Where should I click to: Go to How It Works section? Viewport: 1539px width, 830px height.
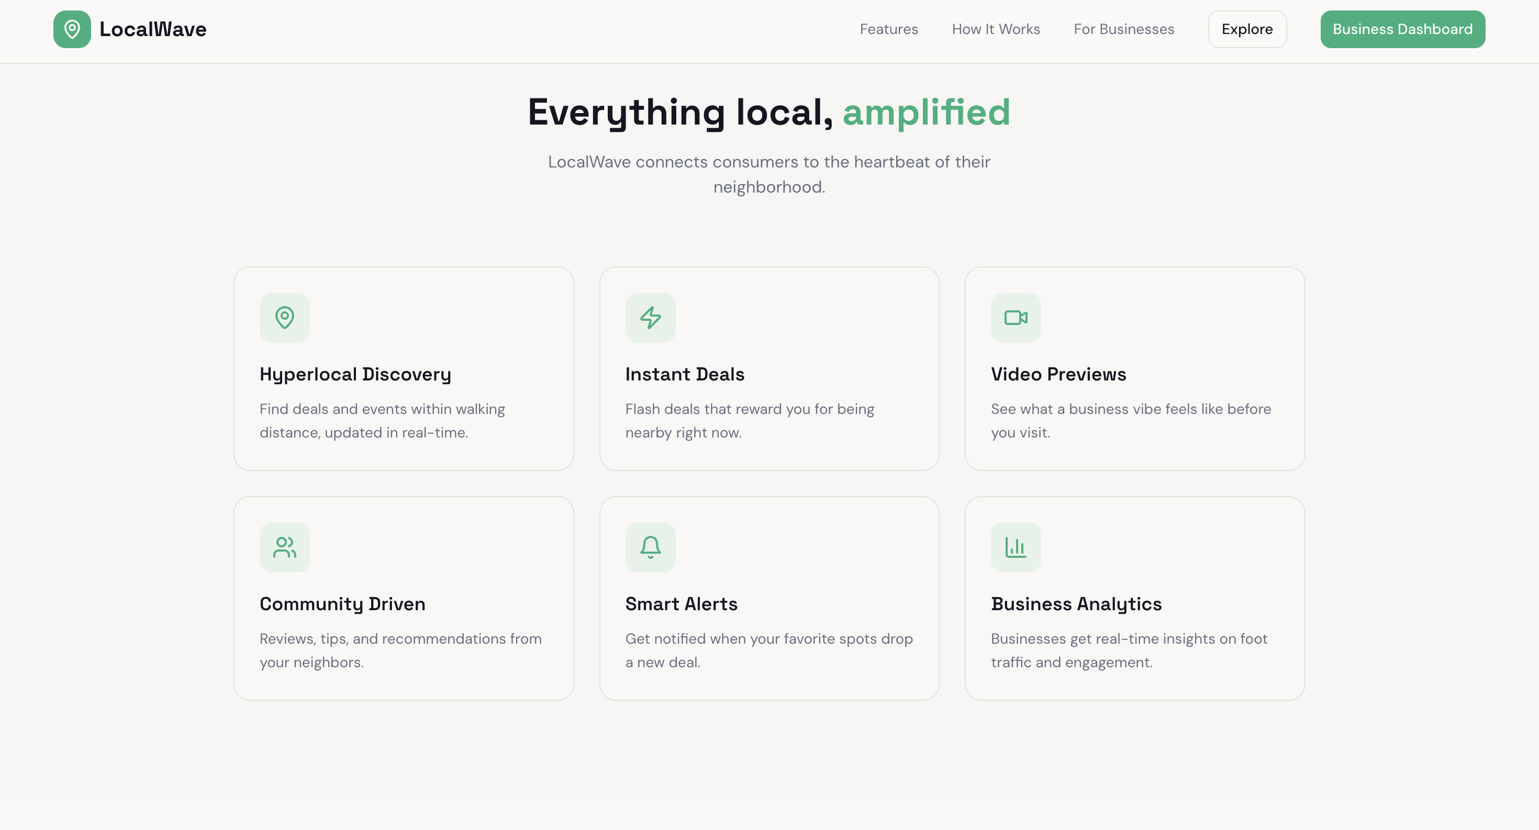point(995,29)
